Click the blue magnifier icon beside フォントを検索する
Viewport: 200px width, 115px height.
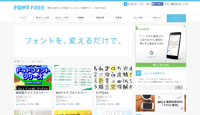point(138,73)
